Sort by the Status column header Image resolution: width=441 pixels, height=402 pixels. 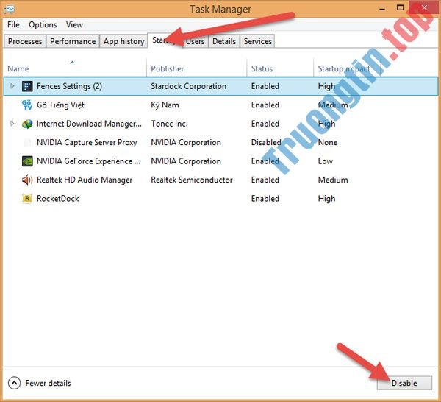point(262,68)
